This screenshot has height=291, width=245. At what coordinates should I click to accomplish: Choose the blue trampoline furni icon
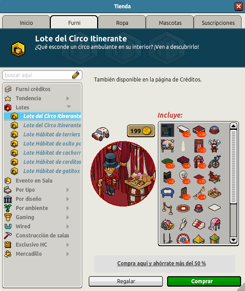point(168,193)
